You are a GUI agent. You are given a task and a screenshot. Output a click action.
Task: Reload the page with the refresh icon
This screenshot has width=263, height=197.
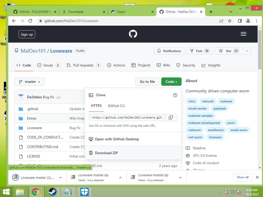pyautogui.click(x=30, y=21)
